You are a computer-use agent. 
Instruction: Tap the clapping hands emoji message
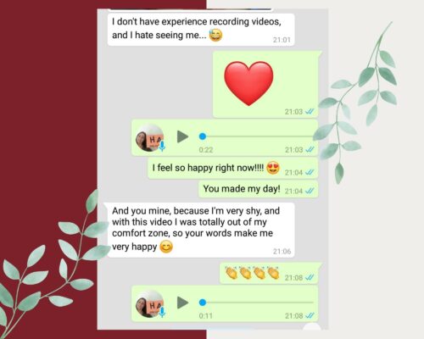pyautogui.click(x=252, y=273)
